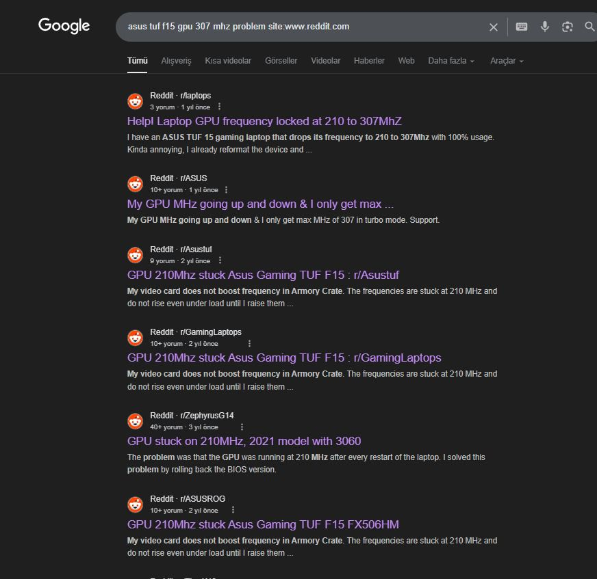Open 'GPU 210Mhz stuck ... FX506HM' result
Screen dimensions: 597x579
(263, 524)
